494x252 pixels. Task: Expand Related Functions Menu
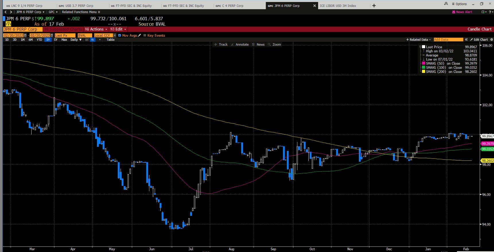pyautogui.click(x=81, y=12)
